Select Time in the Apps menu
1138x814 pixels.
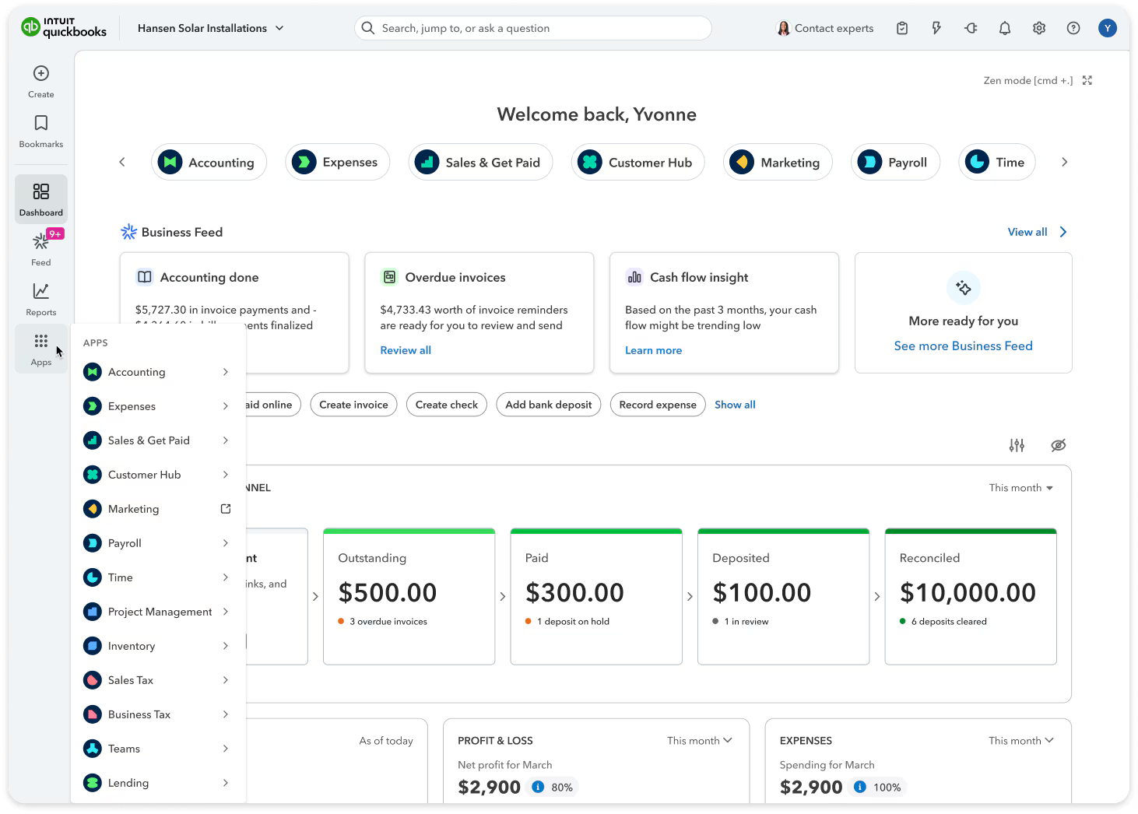(x=158, y=577)
